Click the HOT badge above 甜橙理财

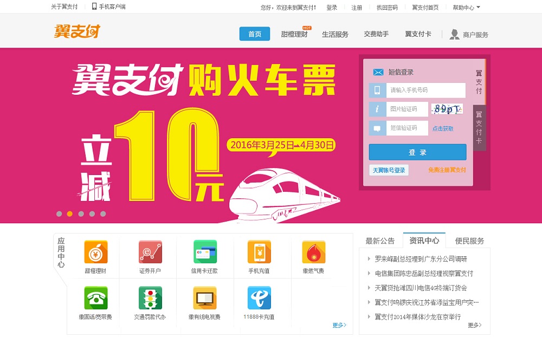(x=307, y=28)
